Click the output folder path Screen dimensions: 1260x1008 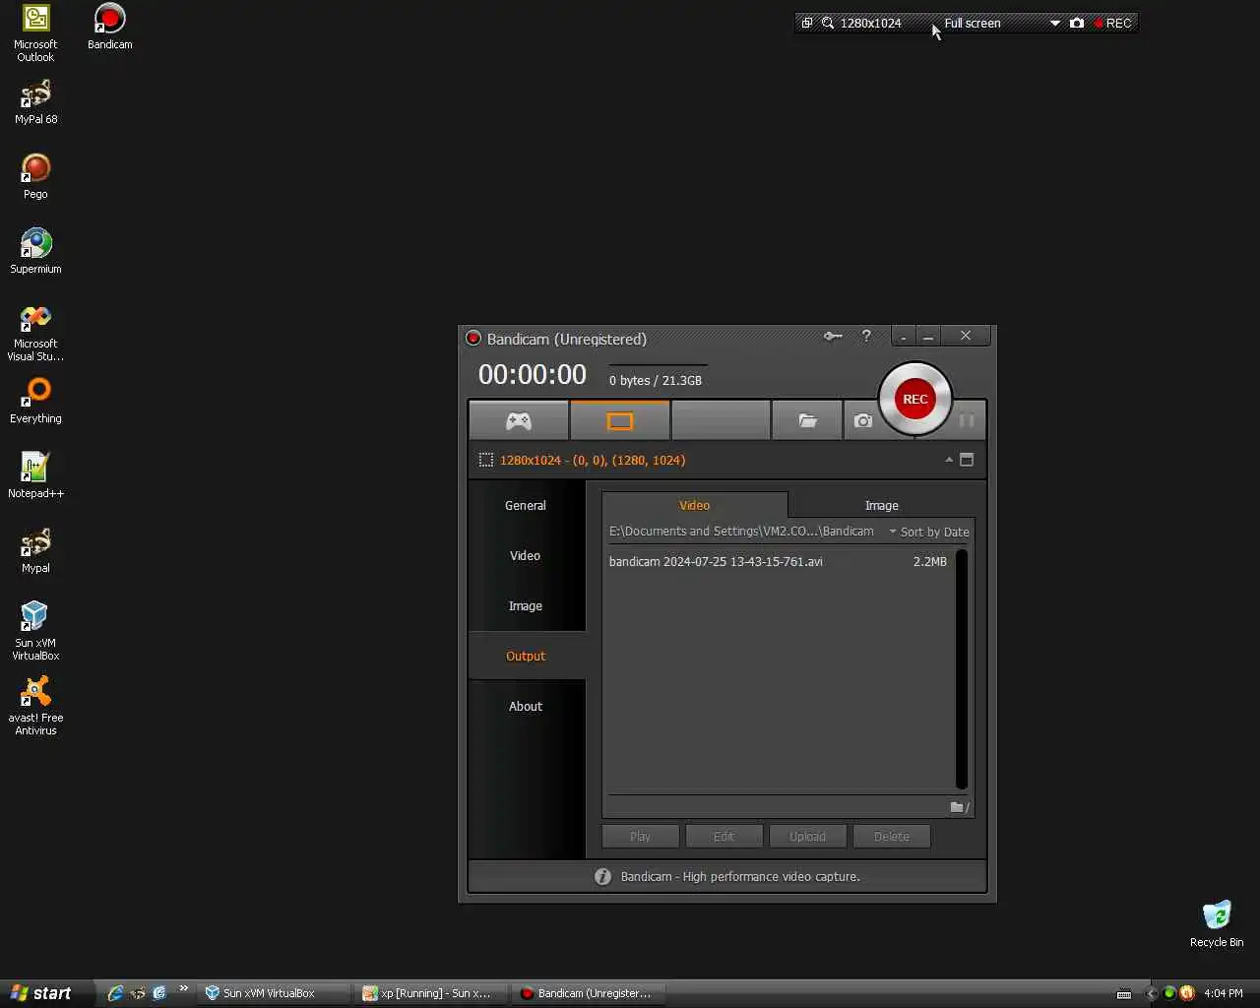click(741, 532)
